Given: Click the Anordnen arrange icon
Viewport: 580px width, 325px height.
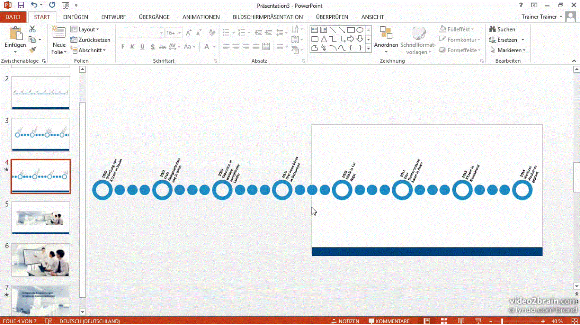Looking at the screenshot, I should [x=386, y=33].
